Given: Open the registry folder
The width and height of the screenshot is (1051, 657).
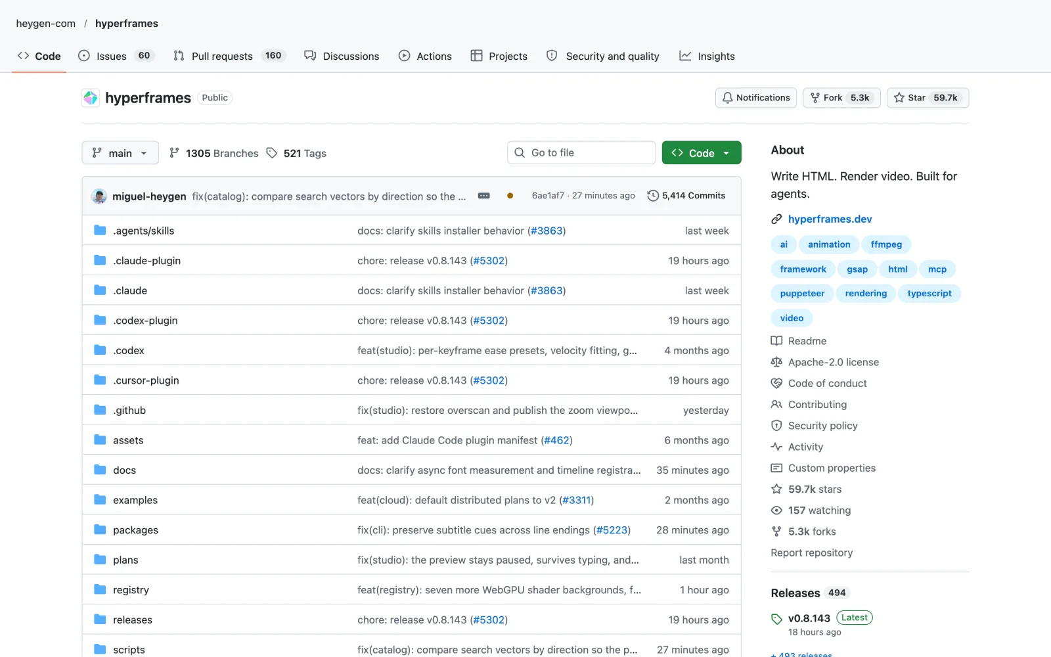Looking at the screenshot, I should click(x=131, y=590).
